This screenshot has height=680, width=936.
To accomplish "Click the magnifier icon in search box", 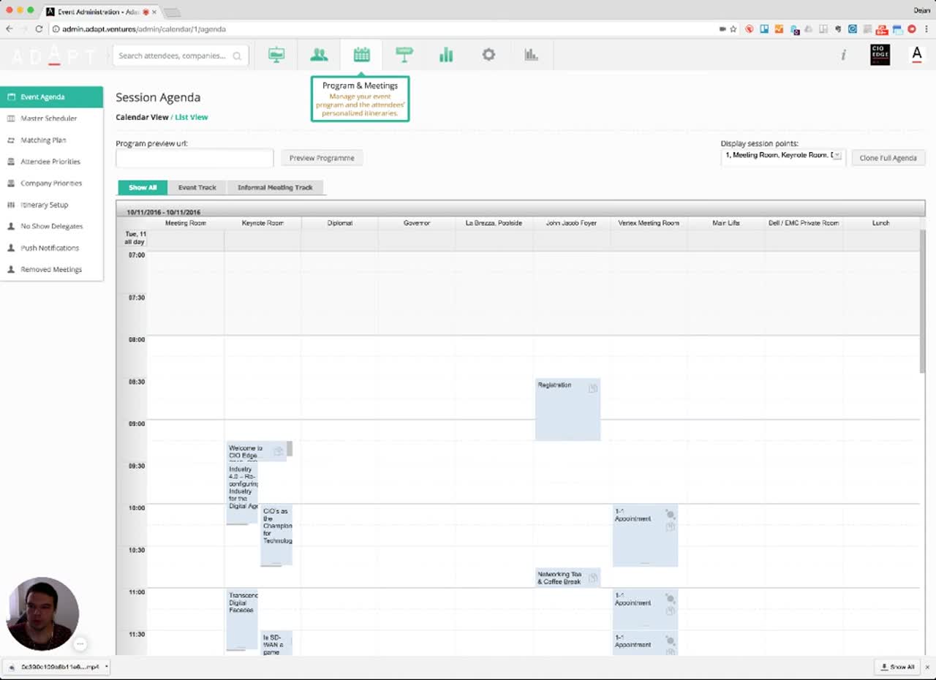I will pyautogui.click(x=237, y=56).
